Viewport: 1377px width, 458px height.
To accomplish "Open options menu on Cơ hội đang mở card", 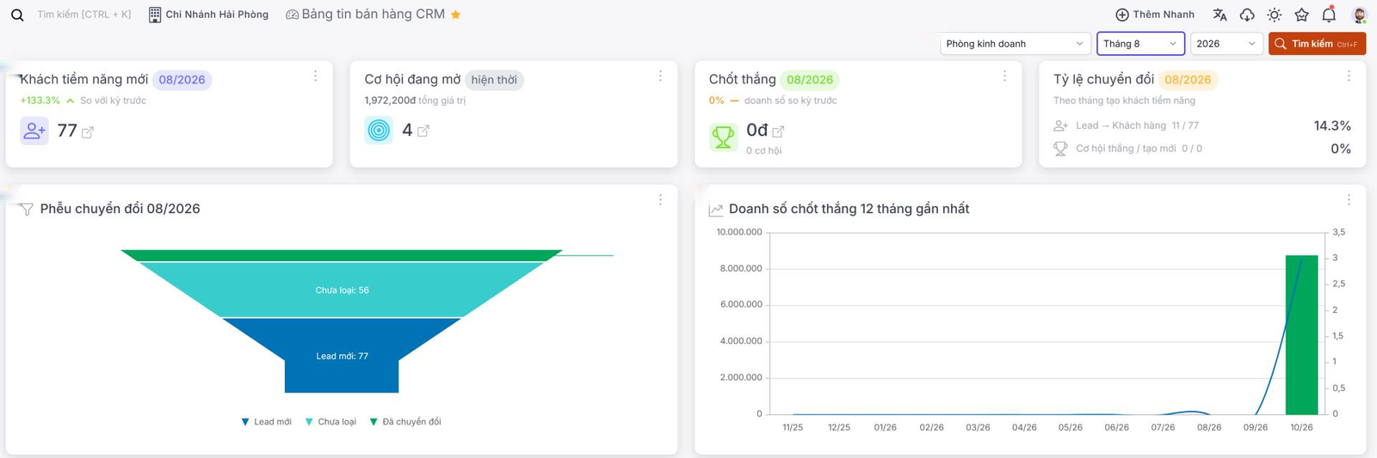I will (660, 76).
